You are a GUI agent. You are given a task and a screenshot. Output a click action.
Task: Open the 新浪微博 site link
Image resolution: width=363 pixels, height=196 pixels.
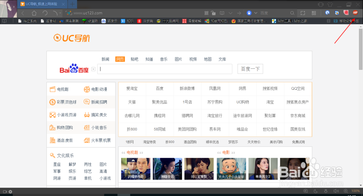[x=187, y=89]
